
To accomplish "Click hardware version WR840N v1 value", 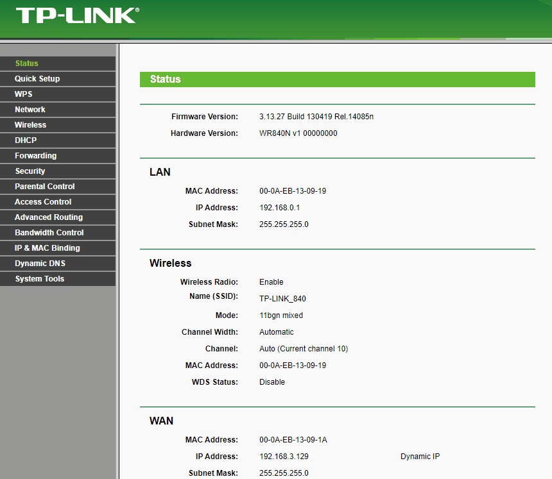I will (x=298, y=133).
